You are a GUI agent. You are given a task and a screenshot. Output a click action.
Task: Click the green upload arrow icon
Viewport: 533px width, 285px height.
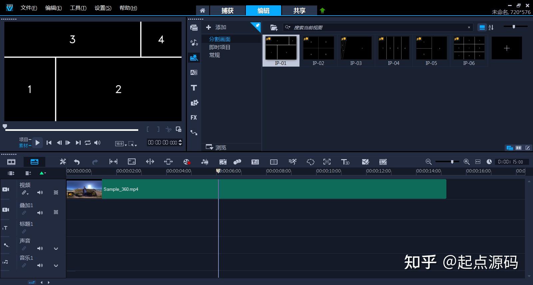322,11
